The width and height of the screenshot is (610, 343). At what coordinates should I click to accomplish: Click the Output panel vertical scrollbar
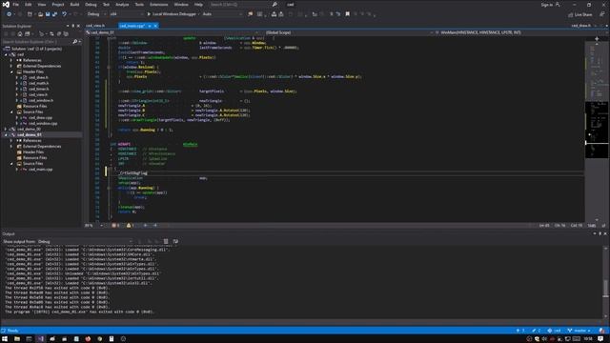pyautogui.click(x=605, y=282)
